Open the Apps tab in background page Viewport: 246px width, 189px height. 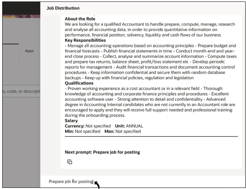(x=29, y=51)
